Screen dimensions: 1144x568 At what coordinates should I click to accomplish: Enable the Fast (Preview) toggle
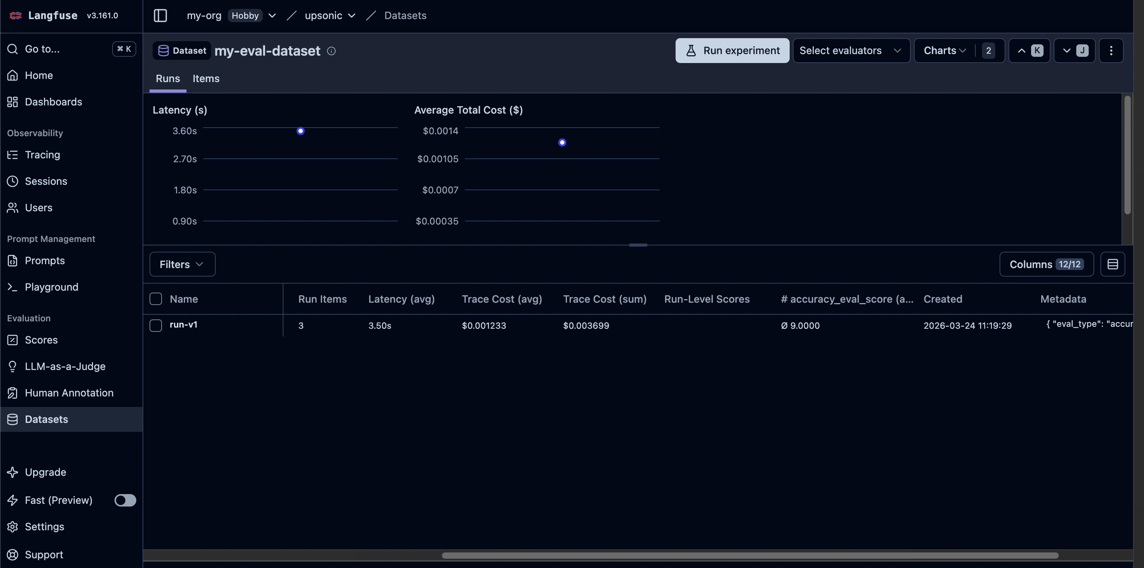125,500
